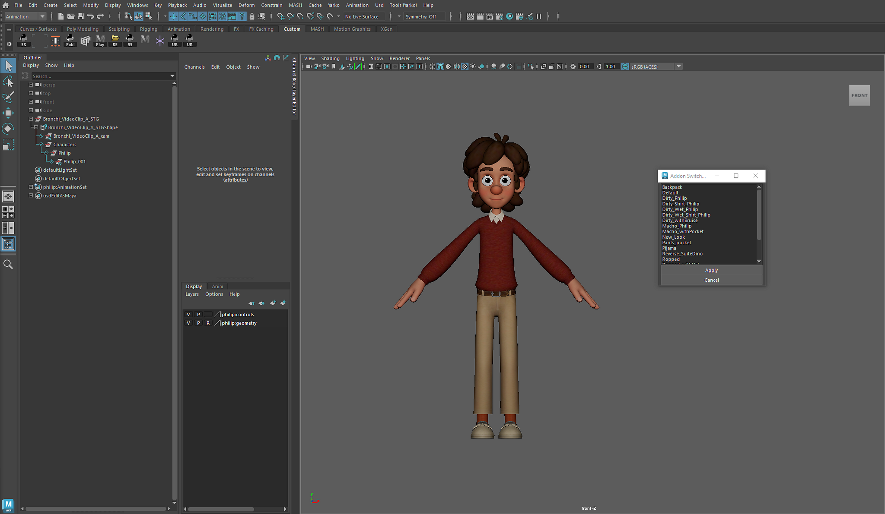
Task: Click the FRONT view cube
Action: point(859,95)
